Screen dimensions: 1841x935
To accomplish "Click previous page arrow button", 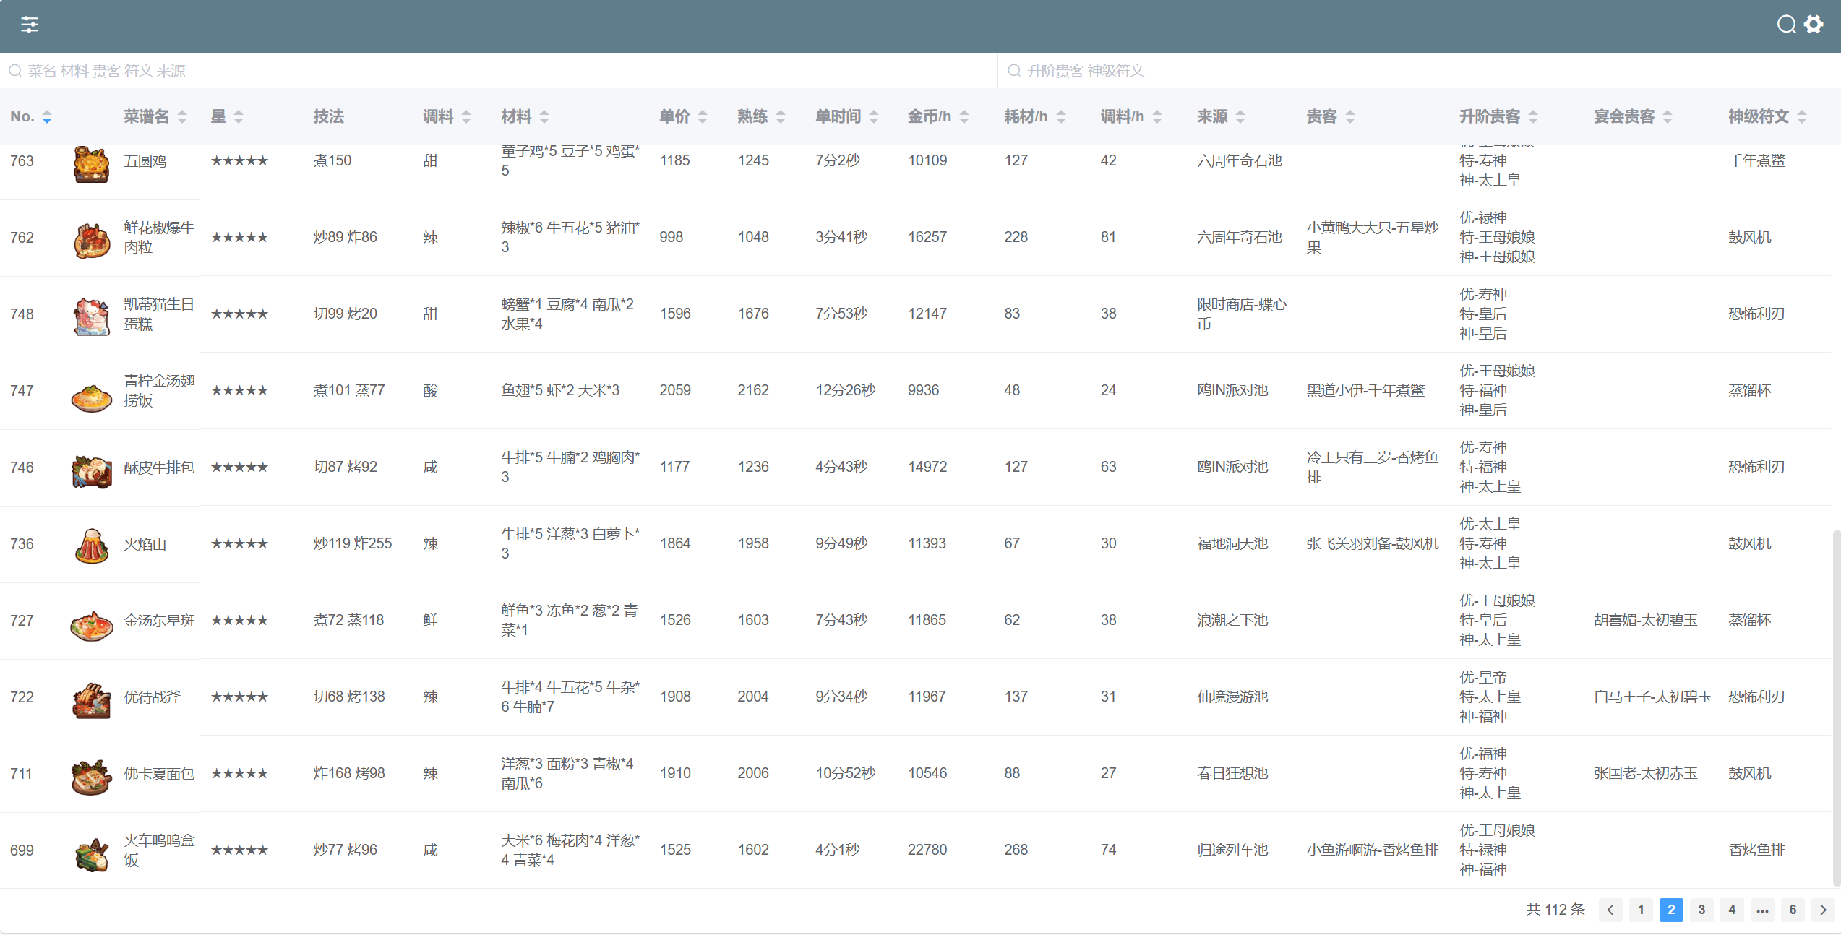I will (1610, 910).
